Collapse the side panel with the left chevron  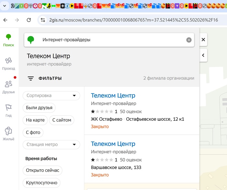coord(203,55)
